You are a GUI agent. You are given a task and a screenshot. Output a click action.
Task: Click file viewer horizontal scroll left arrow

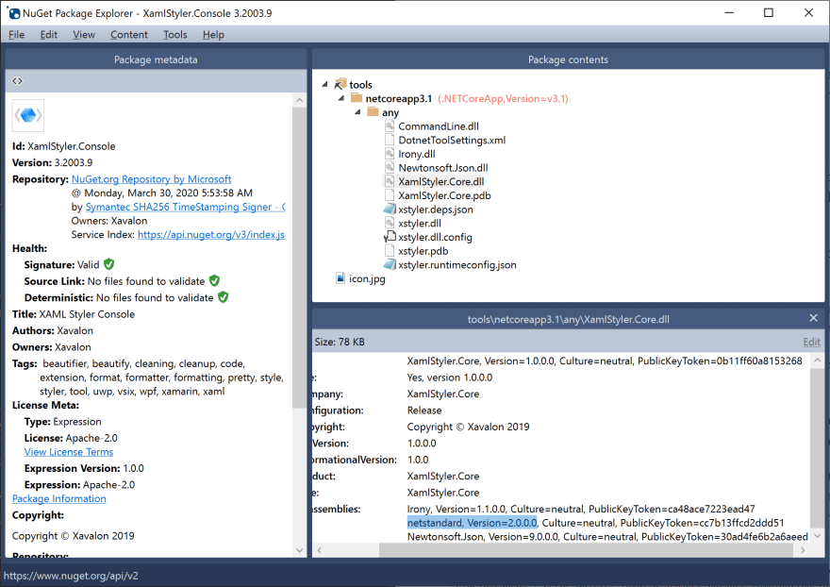[319, 550]
